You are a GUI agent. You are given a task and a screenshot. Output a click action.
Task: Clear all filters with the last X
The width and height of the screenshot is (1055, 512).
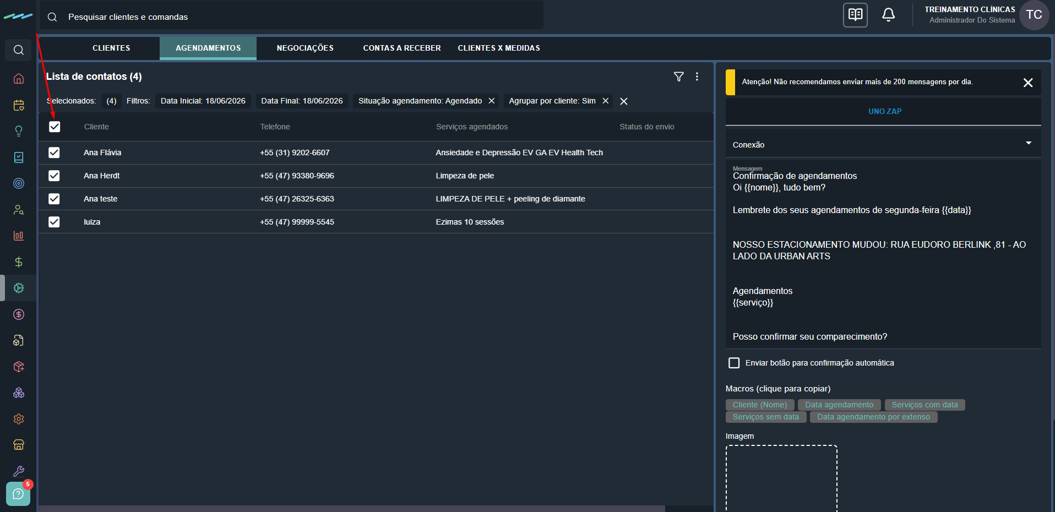(x=624, y=101)
